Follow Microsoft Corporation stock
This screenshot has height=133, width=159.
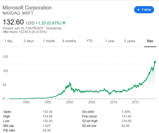pos(144,10)
